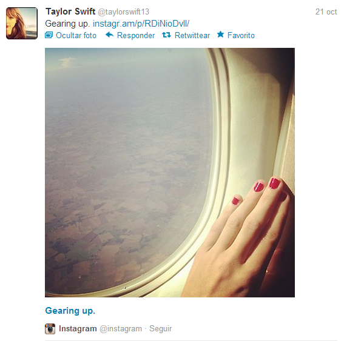Open the 21 oct timestamp link

(x=326, y=12)
